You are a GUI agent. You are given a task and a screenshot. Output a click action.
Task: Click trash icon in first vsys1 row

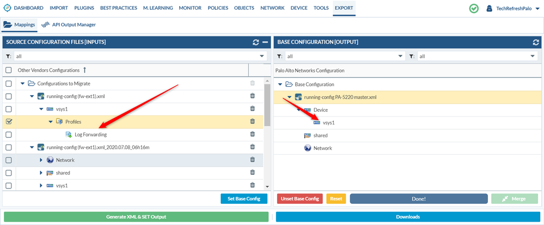(253, 108)
